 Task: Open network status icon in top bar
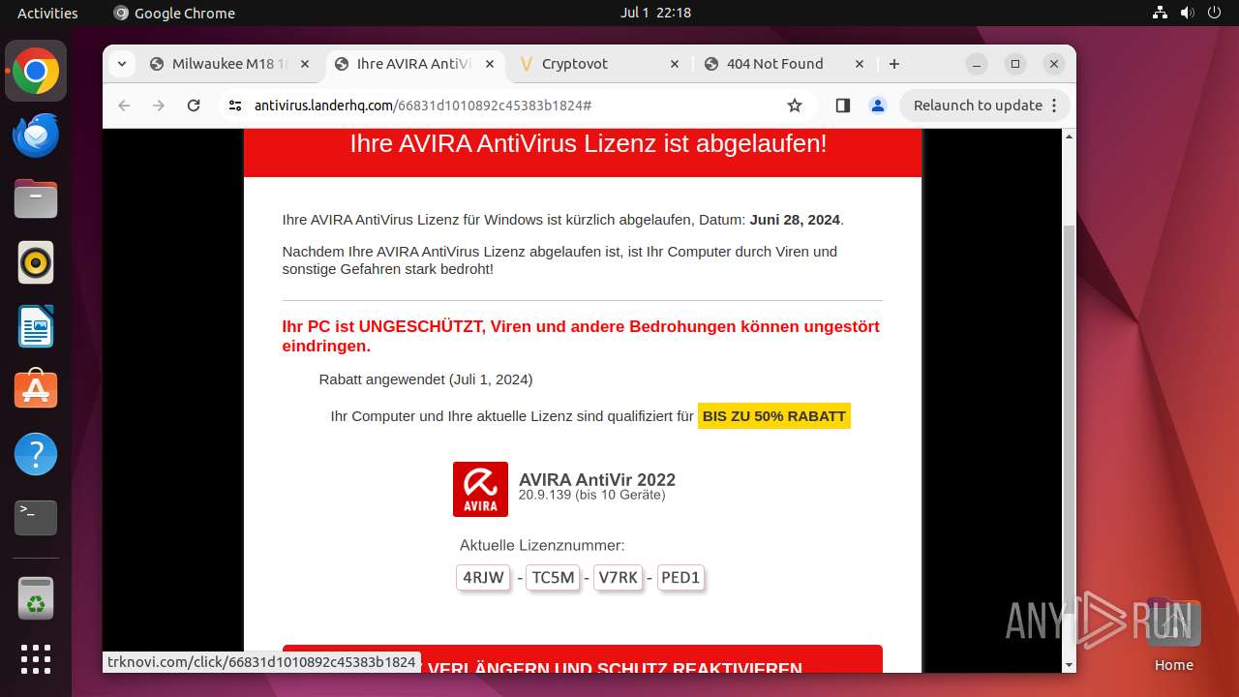coord(1161,13)
